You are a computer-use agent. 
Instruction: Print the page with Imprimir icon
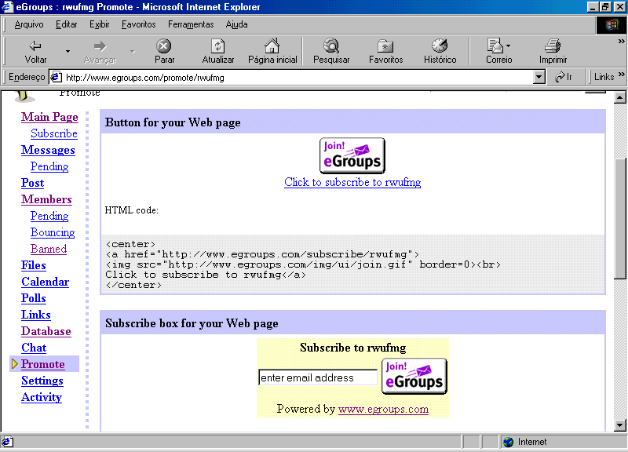(553, 46)
